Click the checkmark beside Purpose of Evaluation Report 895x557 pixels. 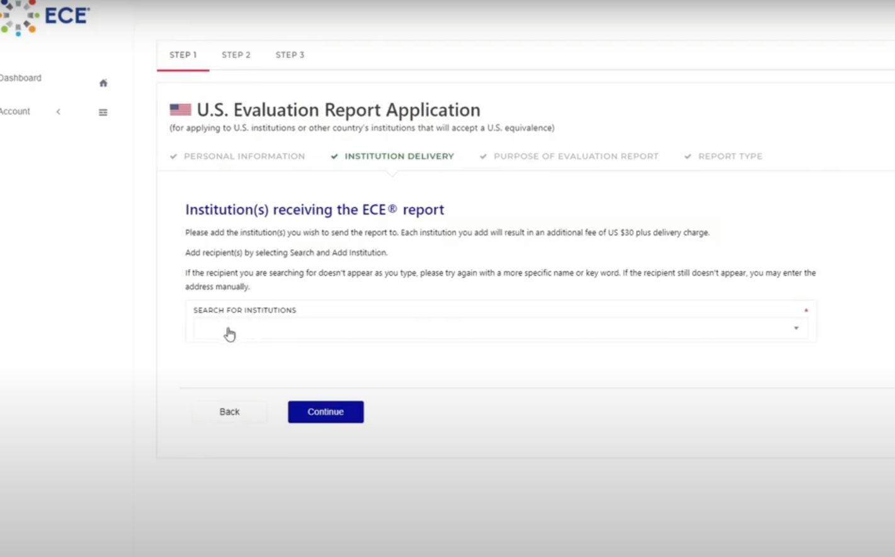click(483, 156)
